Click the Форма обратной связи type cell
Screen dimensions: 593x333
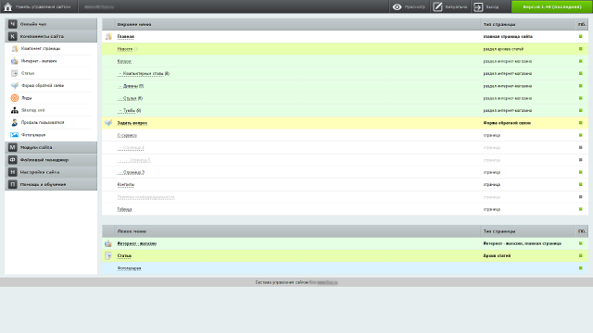tap(507, 123)
